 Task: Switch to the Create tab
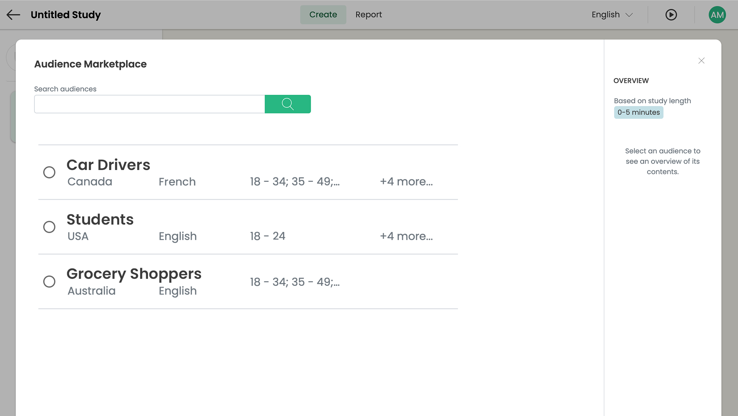(x=323, y=15)
